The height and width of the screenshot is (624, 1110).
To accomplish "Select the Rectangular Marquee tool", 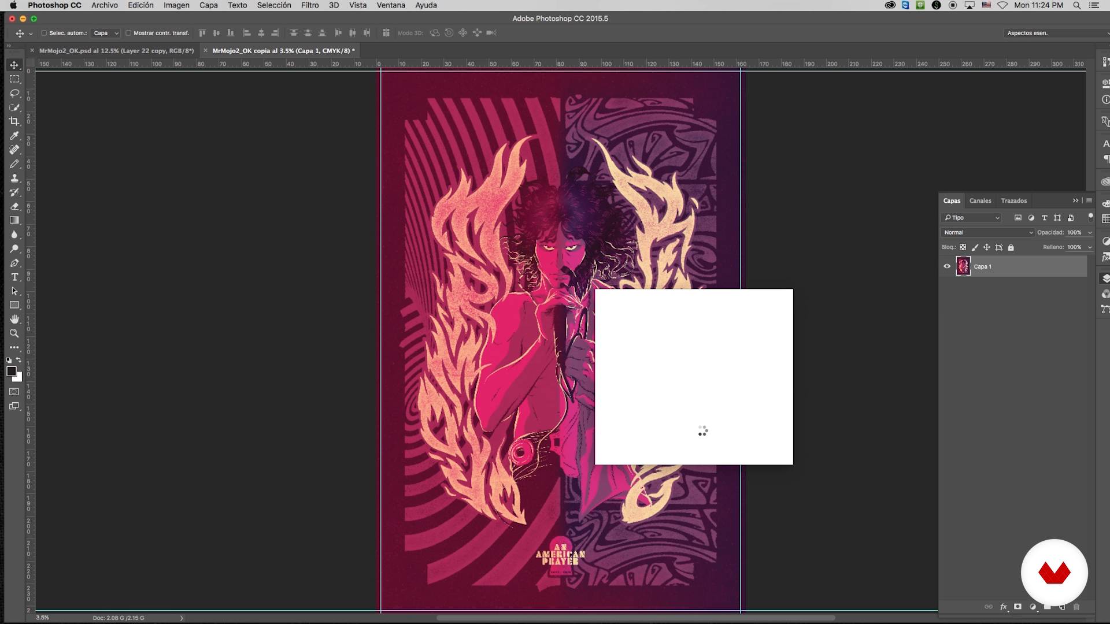I will pos(14,79).
